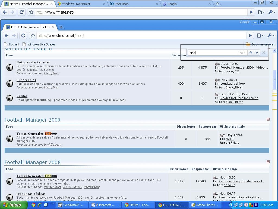Screen dimensions: 278x209
Task: Open the Windows Live Spaces bookmark
Action: tap(39, 44)
